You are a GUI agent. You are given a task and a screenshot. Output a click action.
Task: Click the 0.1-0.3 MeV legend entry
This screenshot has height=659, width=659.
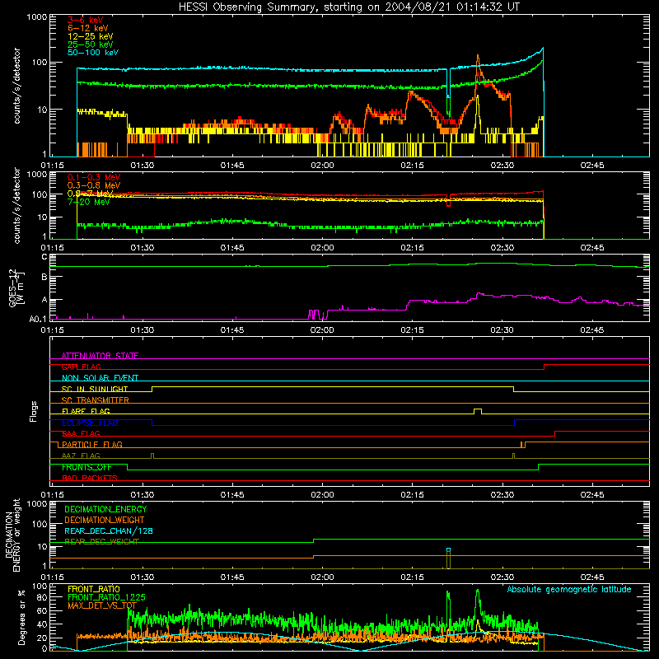tap(94, 177)
